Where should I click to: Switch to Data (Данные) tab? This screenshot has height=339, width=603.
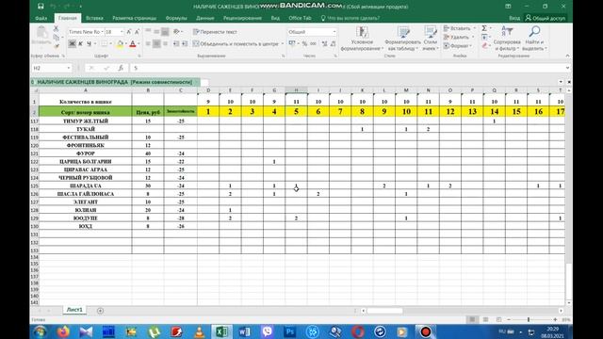tap(205, 18)
